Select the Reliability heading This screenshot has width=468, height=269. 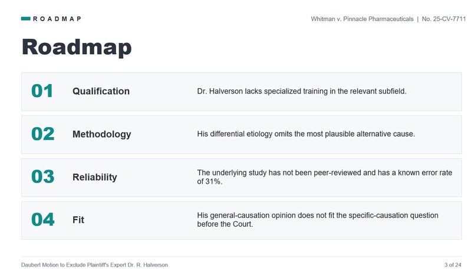95,177
